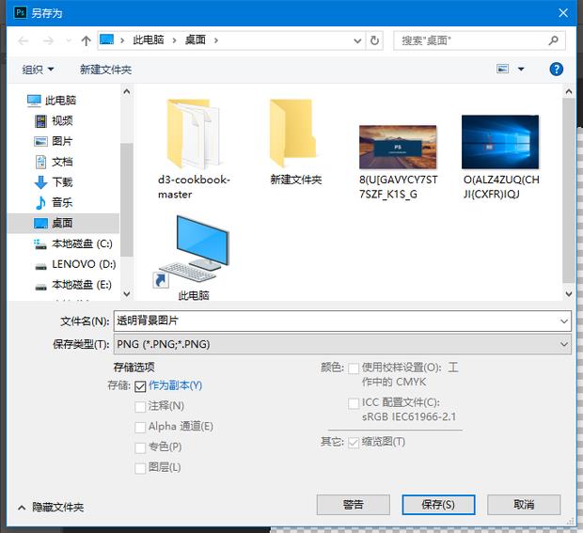Select the 此电脑 shortcut icon
583x533 pixels.
tap(194, 252)
